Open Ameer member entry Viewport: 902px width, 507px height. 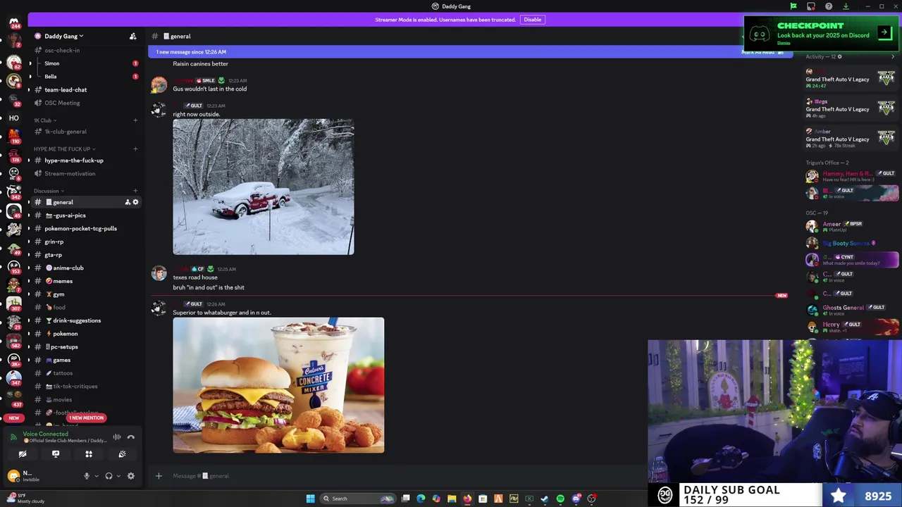[x=853, y=226]
